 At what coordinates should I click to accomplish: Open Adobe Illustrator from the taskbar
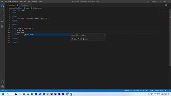(x=52, y=94)
